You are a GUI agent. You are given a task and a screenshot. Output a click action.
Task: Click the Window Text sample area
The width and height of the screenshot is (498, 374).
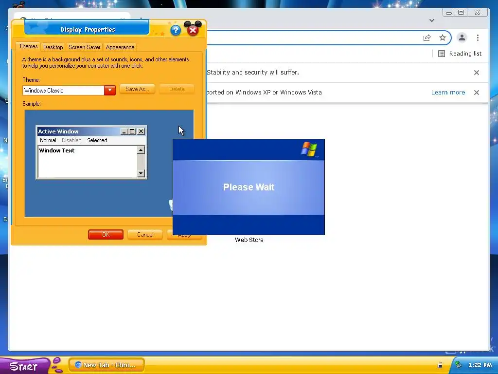point(88,162)
